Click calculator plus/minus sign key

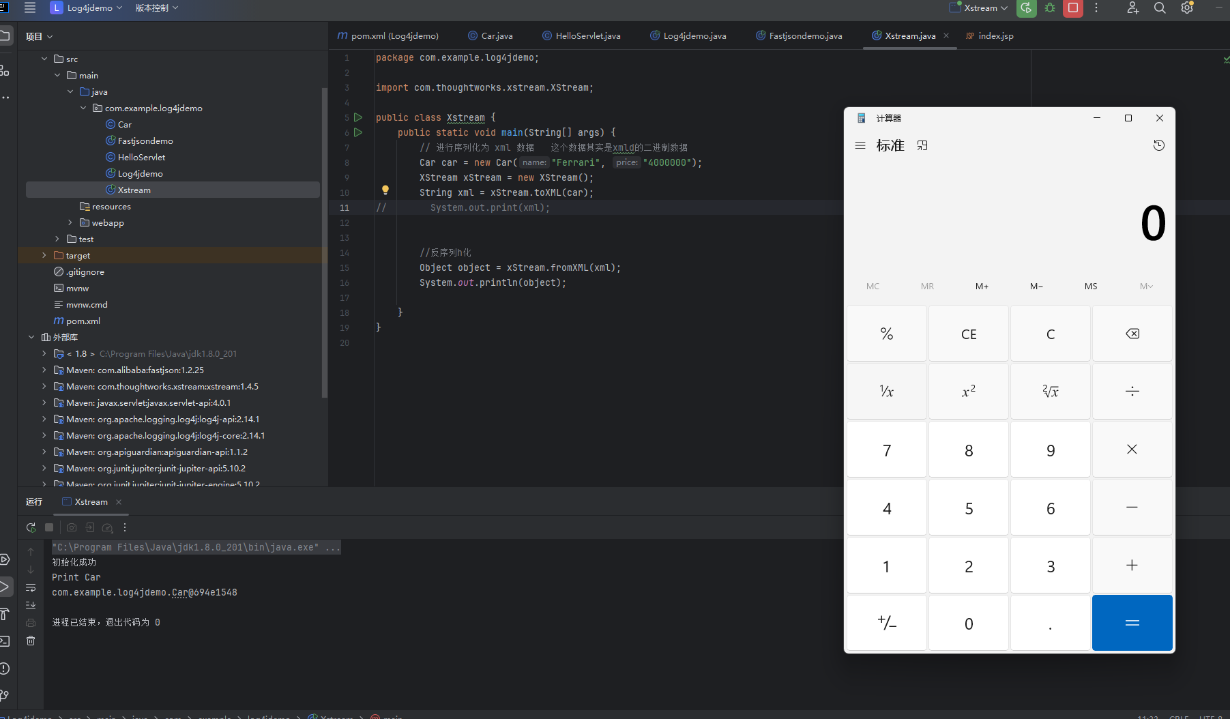[887, 623]
